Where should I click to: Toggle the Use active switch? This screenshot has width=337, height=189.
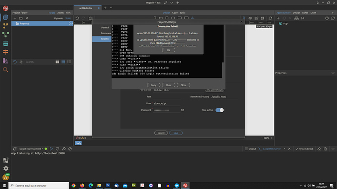(219, 110)
